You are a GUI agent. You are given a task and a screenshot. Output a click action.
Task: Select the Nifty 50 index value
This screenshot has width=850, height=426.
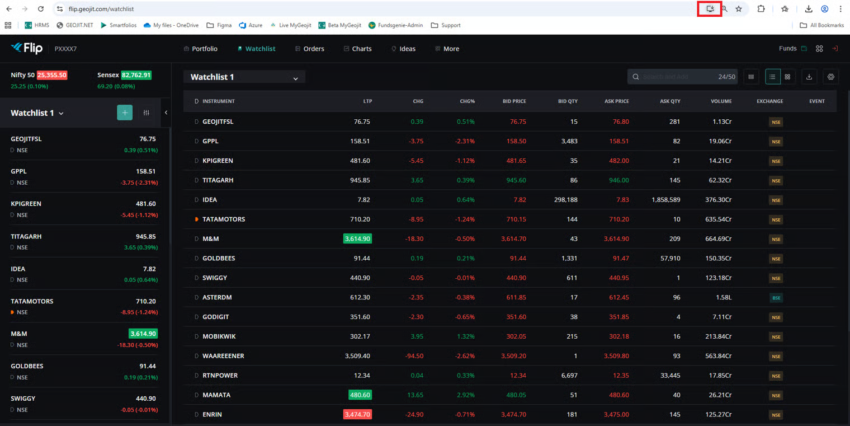click(x=52, y=75)
